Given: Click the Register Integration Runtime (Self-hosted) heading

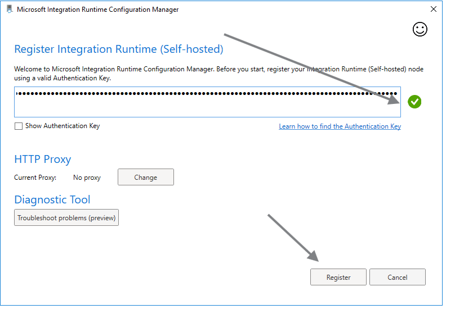Looking at the screenshot, I should (119, 49).
